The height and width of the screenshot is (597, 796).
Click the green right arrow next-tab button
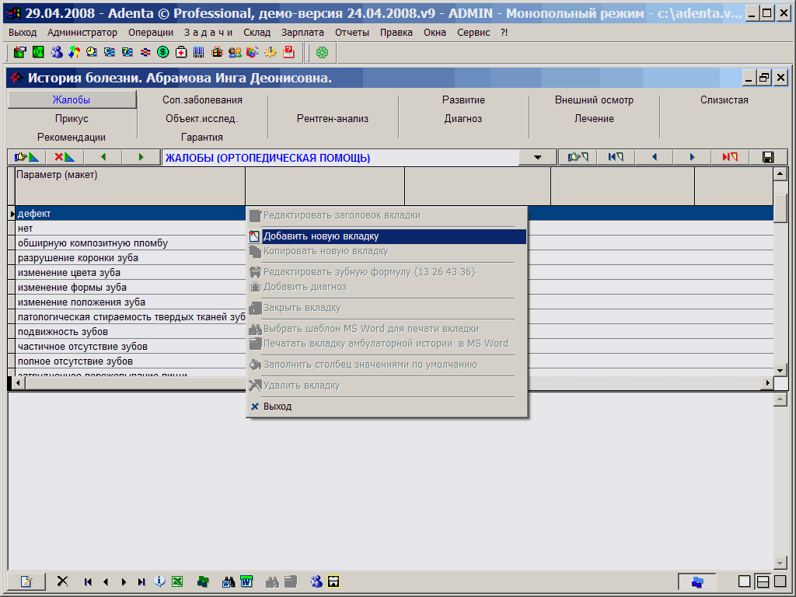point(141,157)
